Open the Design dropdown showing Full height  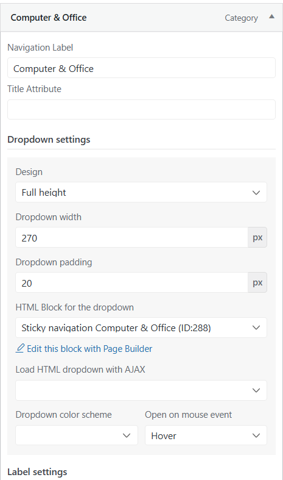(141, 192)
